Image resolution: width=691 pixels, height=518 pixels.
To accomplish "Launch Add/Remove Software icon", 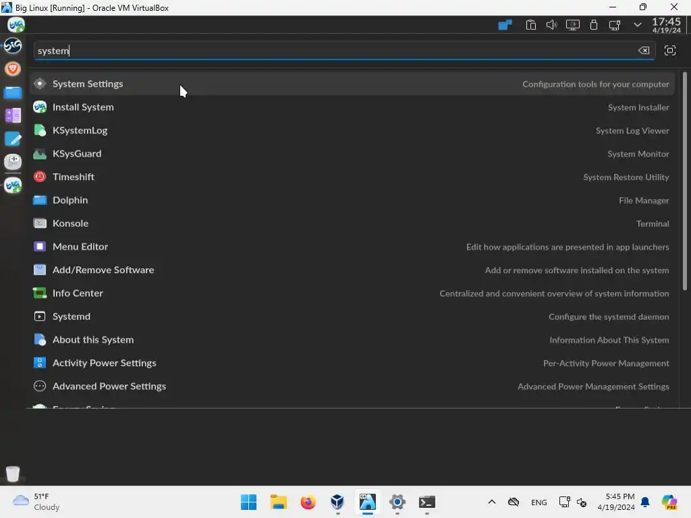I will tap(40, 270).
